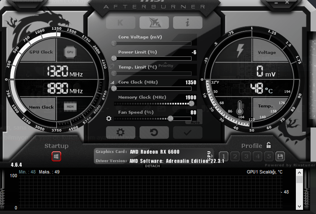Click the Core Voltage slider handle

click(x=114, y=43)
